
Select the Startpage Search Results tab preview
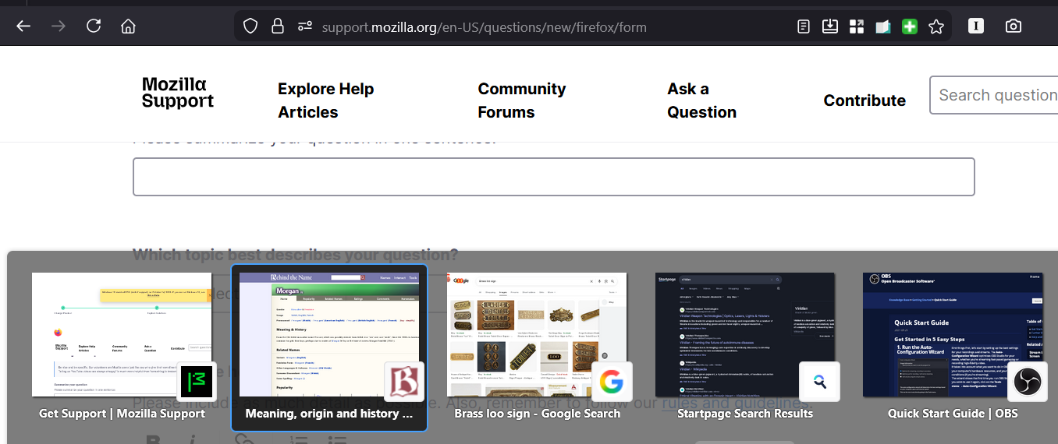click(745, 335)
